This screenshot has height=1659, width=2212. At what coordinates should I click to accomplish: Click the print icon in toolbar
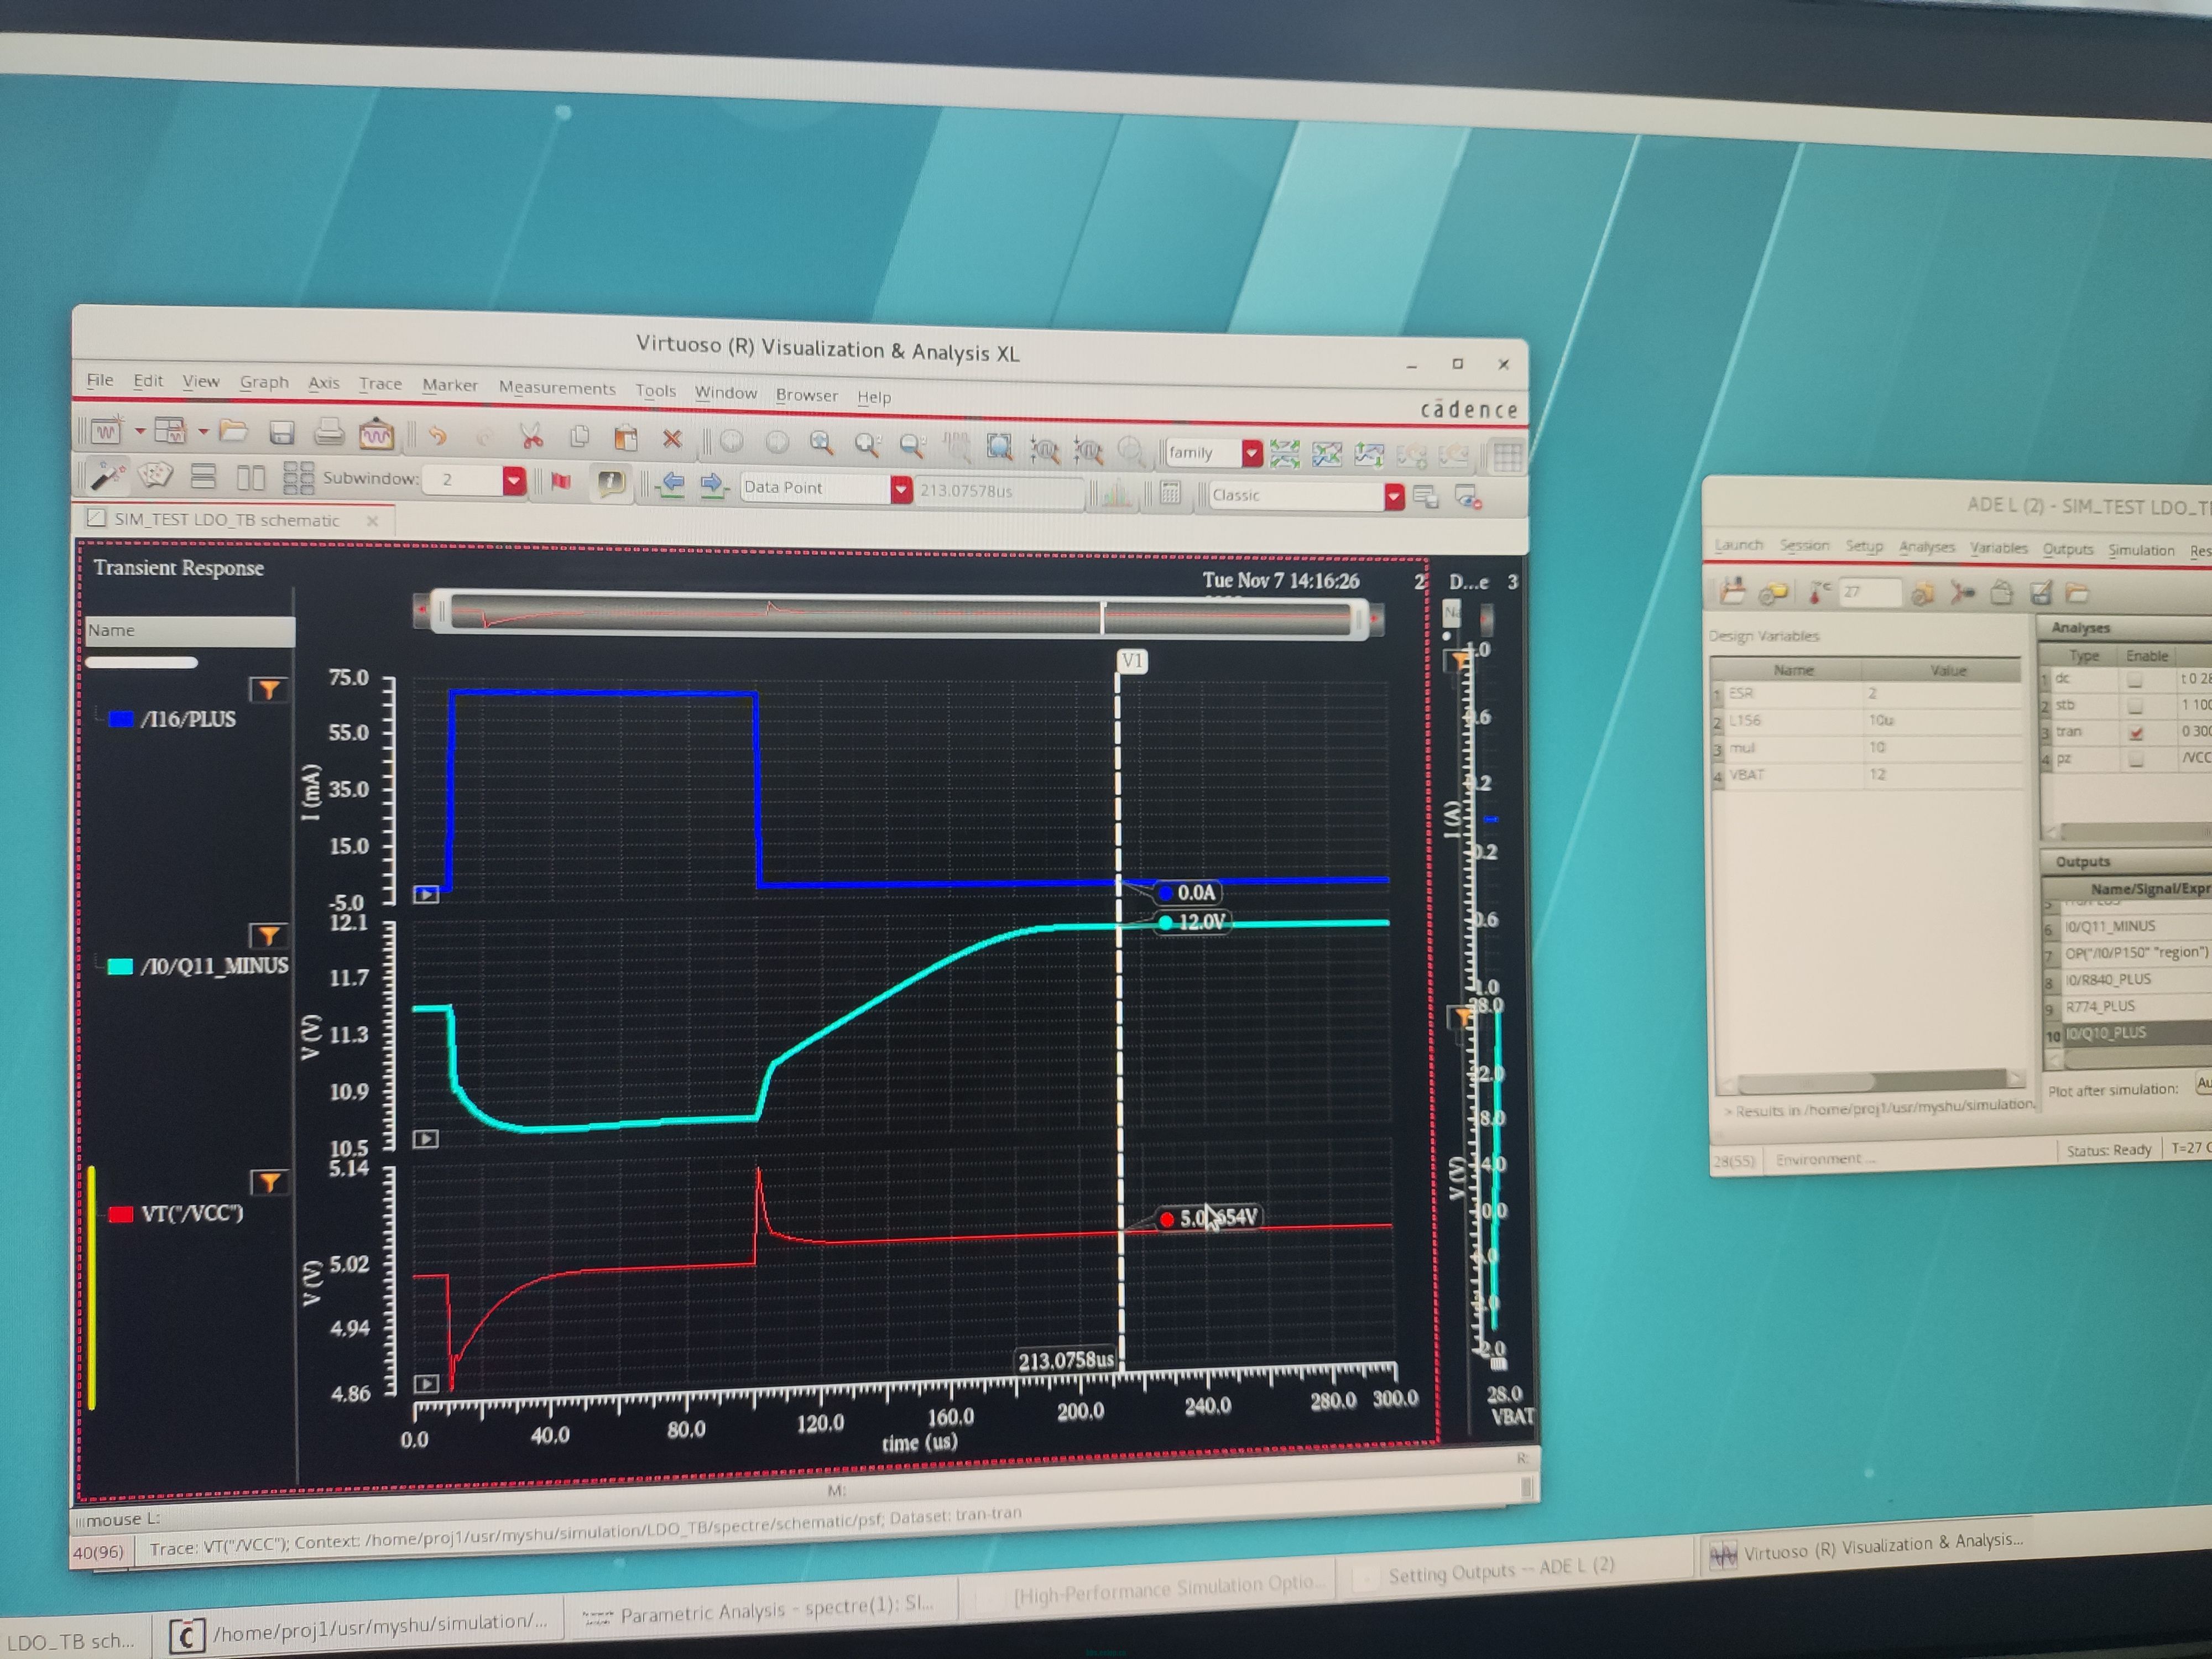(x=329, y=432)
